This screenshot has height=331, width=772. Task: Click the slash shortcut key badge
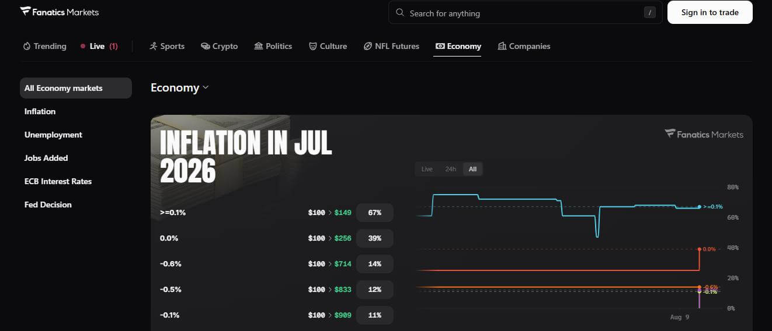tap(649, 12)
